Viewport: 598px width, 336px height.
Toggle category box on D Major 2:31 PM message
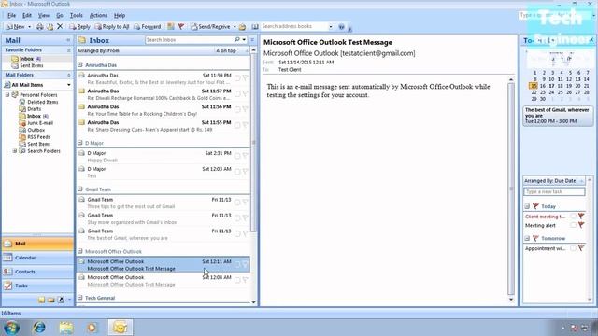pos(237,156)
